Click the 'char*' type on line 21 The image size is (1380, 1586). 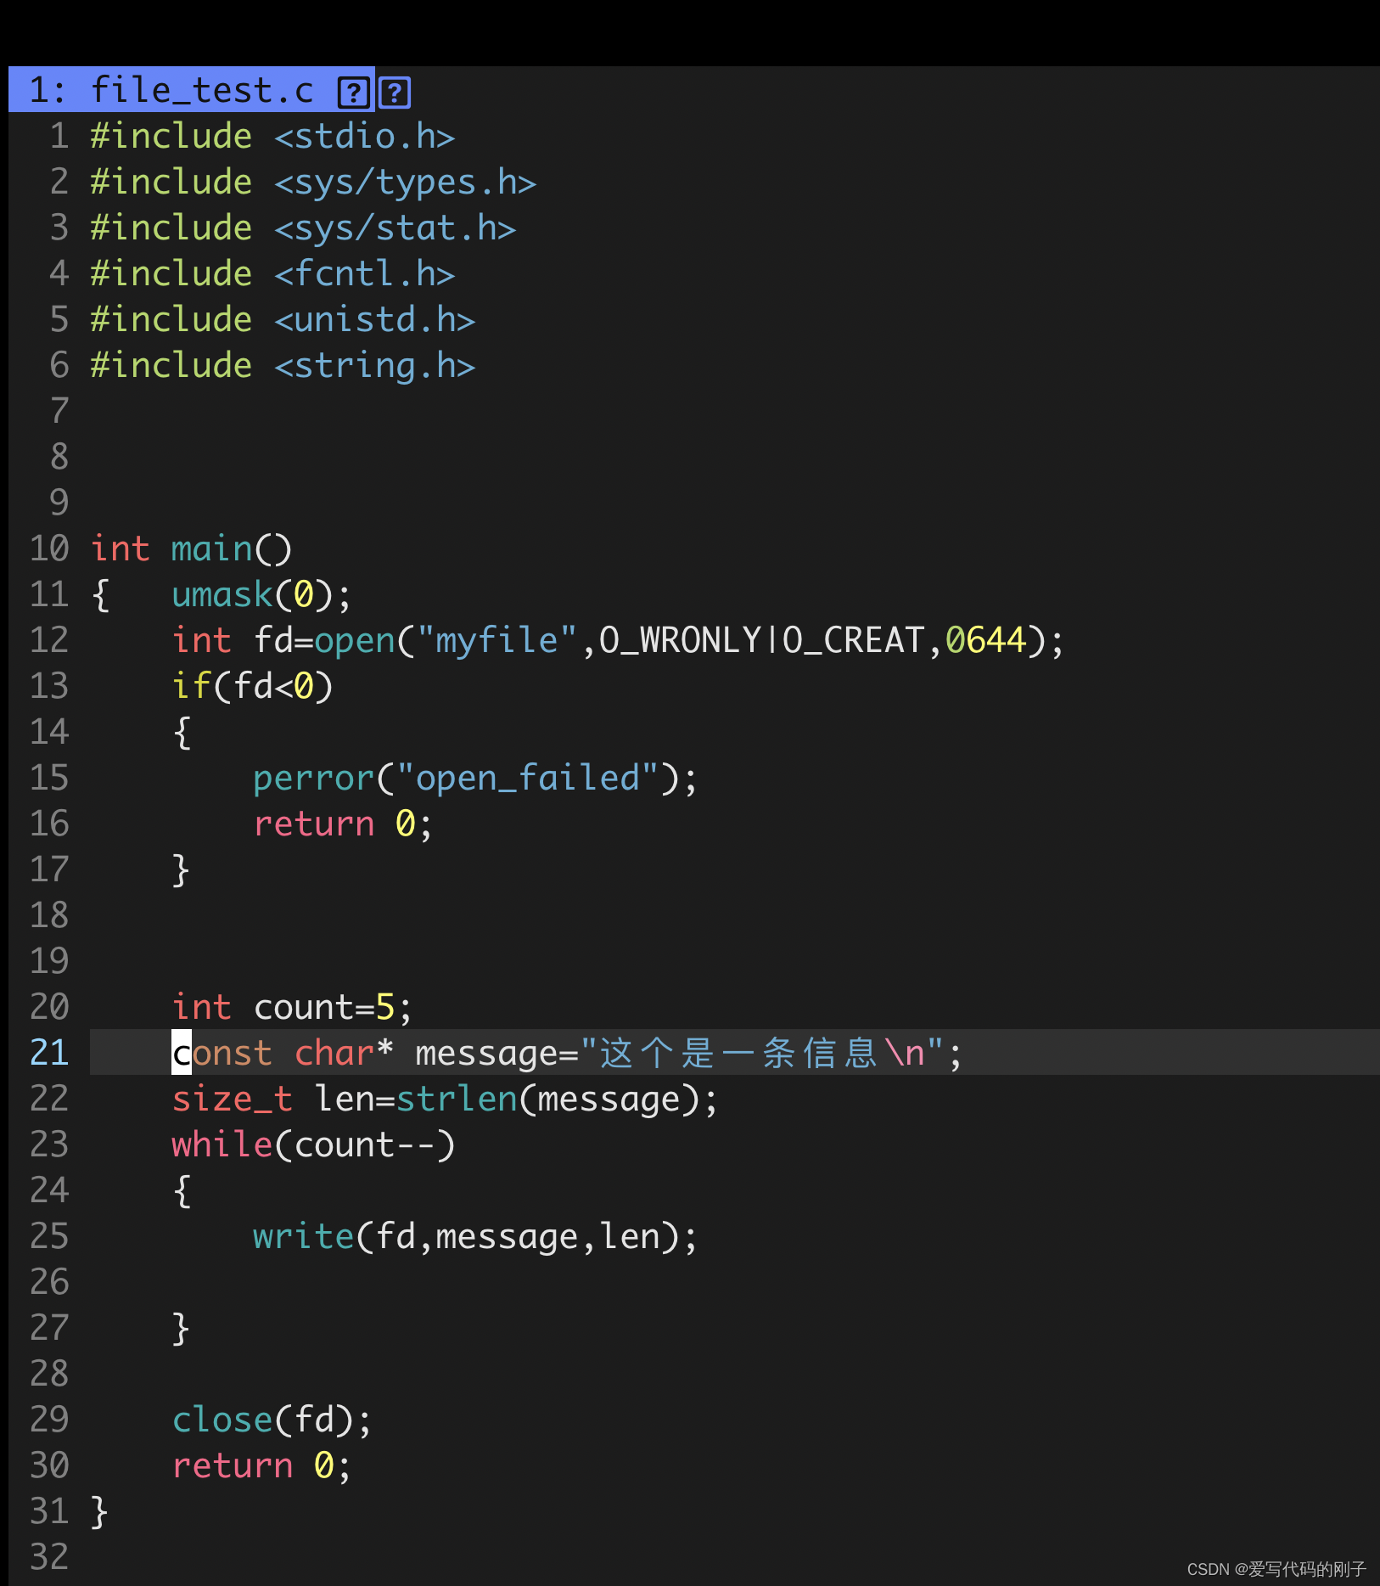click(x=344, y=1054)
